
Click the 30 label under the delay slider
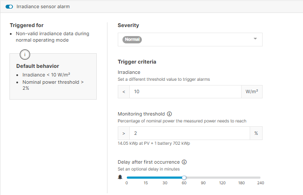(165, 183)
